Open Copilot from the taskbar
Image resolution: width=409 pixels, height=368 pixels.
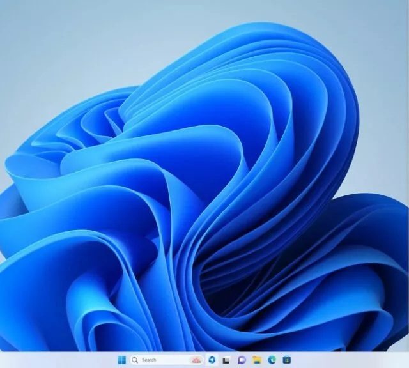[212, 360]
